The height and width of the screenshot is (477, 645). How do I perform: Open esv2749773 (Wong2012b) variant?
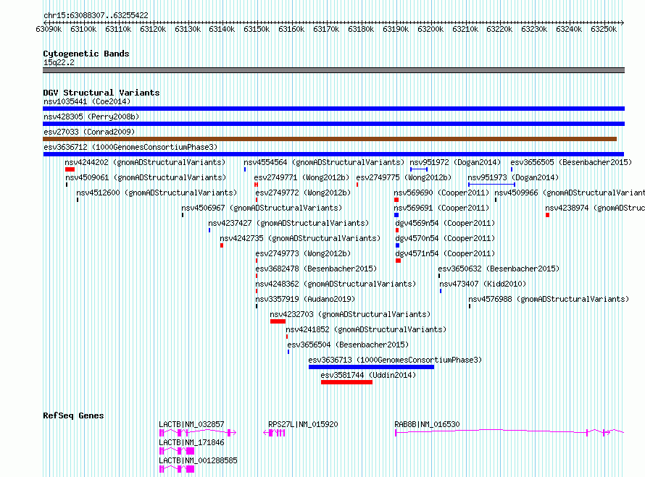(x=303, y=253)
